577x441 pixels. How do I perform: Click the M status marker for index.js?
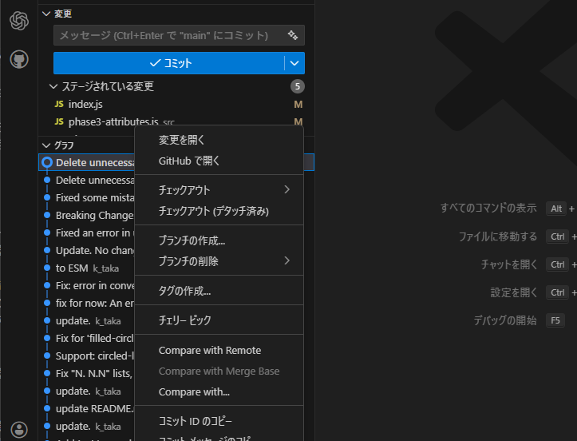(298, 105)
